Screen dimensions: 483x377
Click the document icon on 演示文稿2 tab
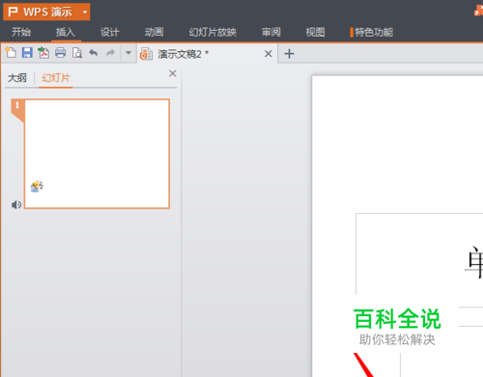146,54
